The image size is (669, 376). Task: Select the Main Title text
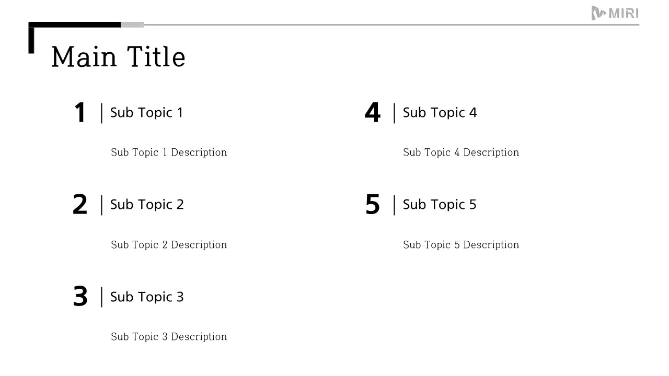click(x=118, y=56)
